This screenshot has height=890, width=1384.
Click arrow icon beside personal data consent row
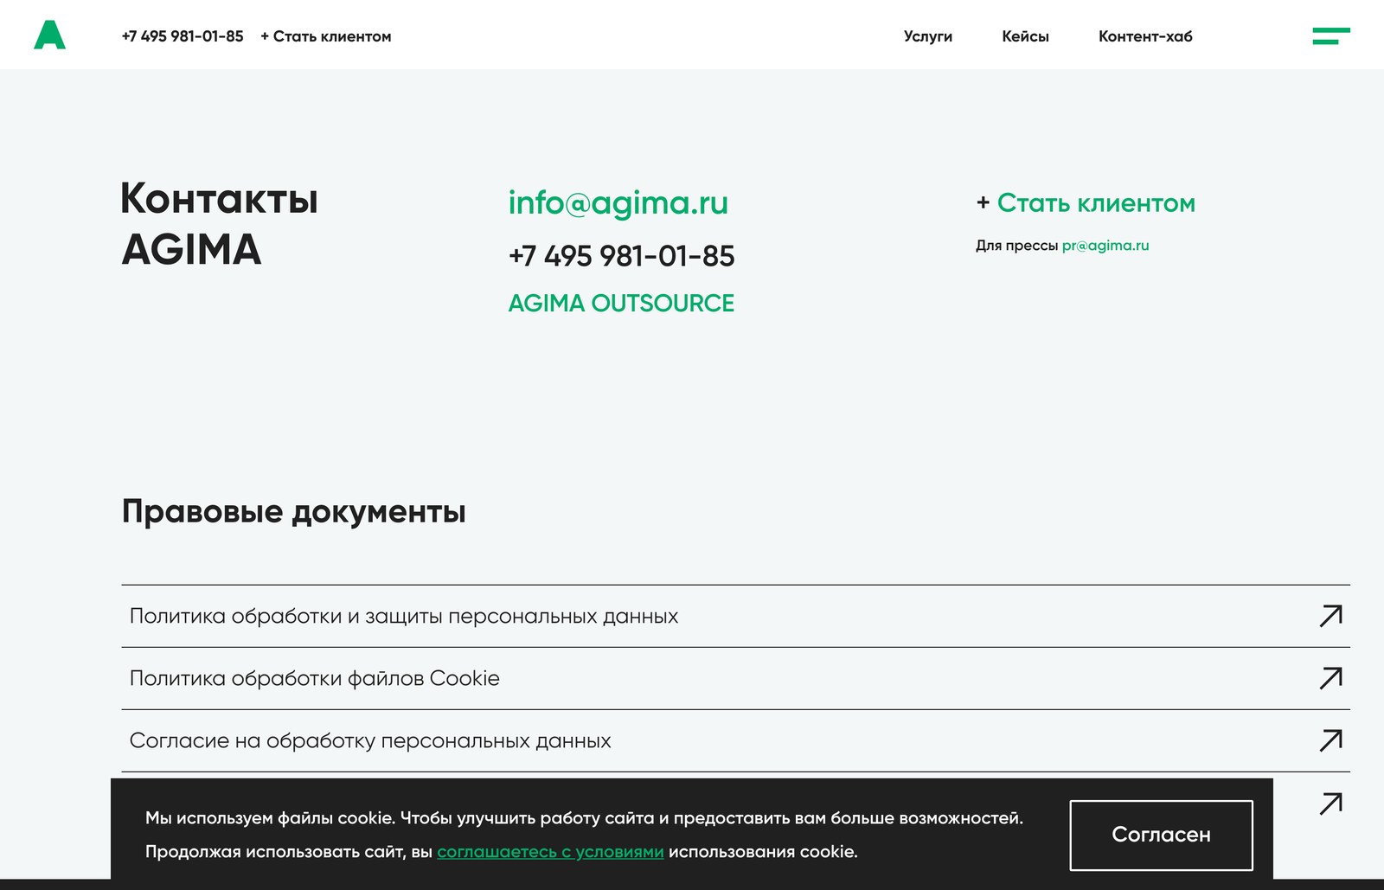tap(1331, 740)
